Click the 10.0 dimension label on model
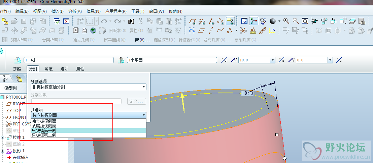The height and width of the screenshot is (163, 373). point(247,93)
